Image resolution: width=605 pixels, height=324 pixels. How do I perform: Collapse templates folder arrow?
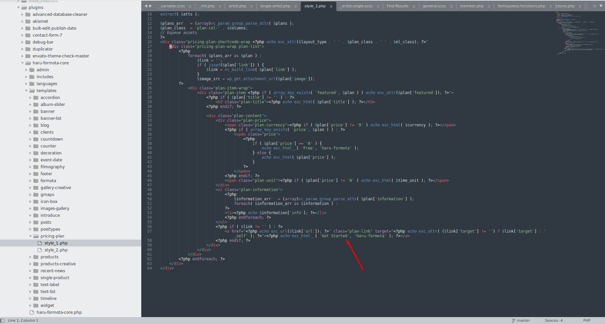pos(26,91)
